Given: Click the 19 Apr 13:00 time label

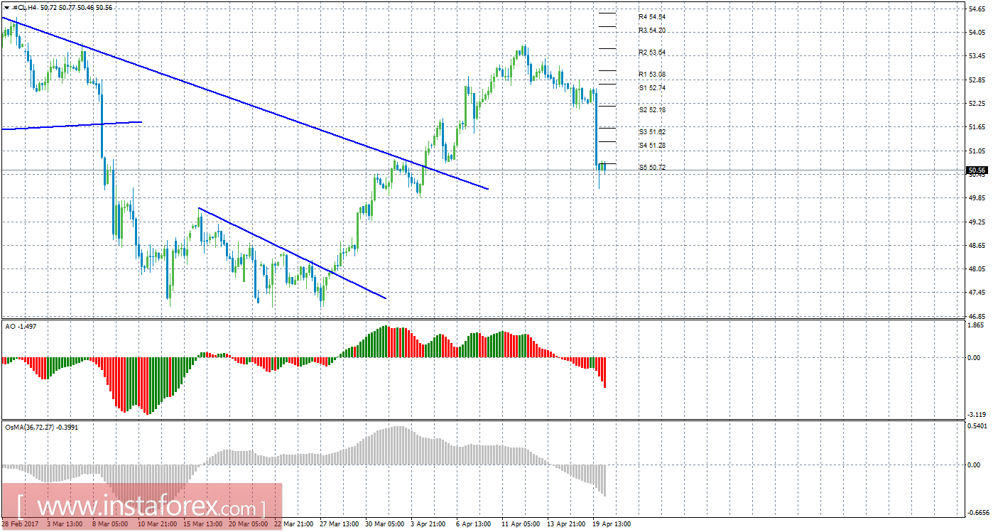Looking at the screenshot, I should tap(612, 524).
